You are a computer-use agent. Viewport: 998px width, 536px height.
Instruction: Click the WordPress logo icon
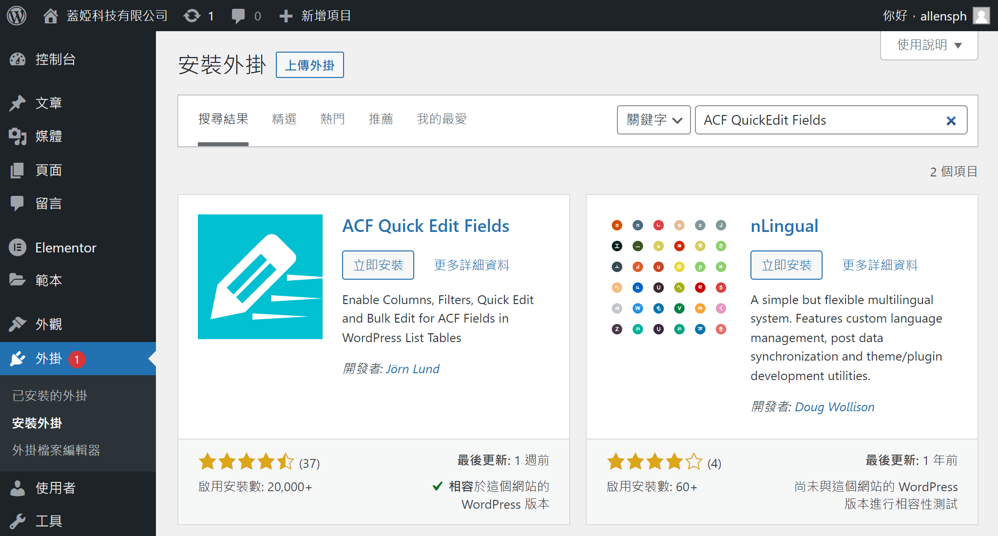[17, 16]
